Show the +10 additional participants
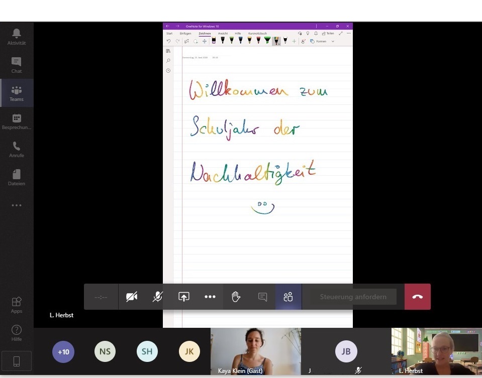The height and width of the screenshot is (378, 482). coord(63,352)
